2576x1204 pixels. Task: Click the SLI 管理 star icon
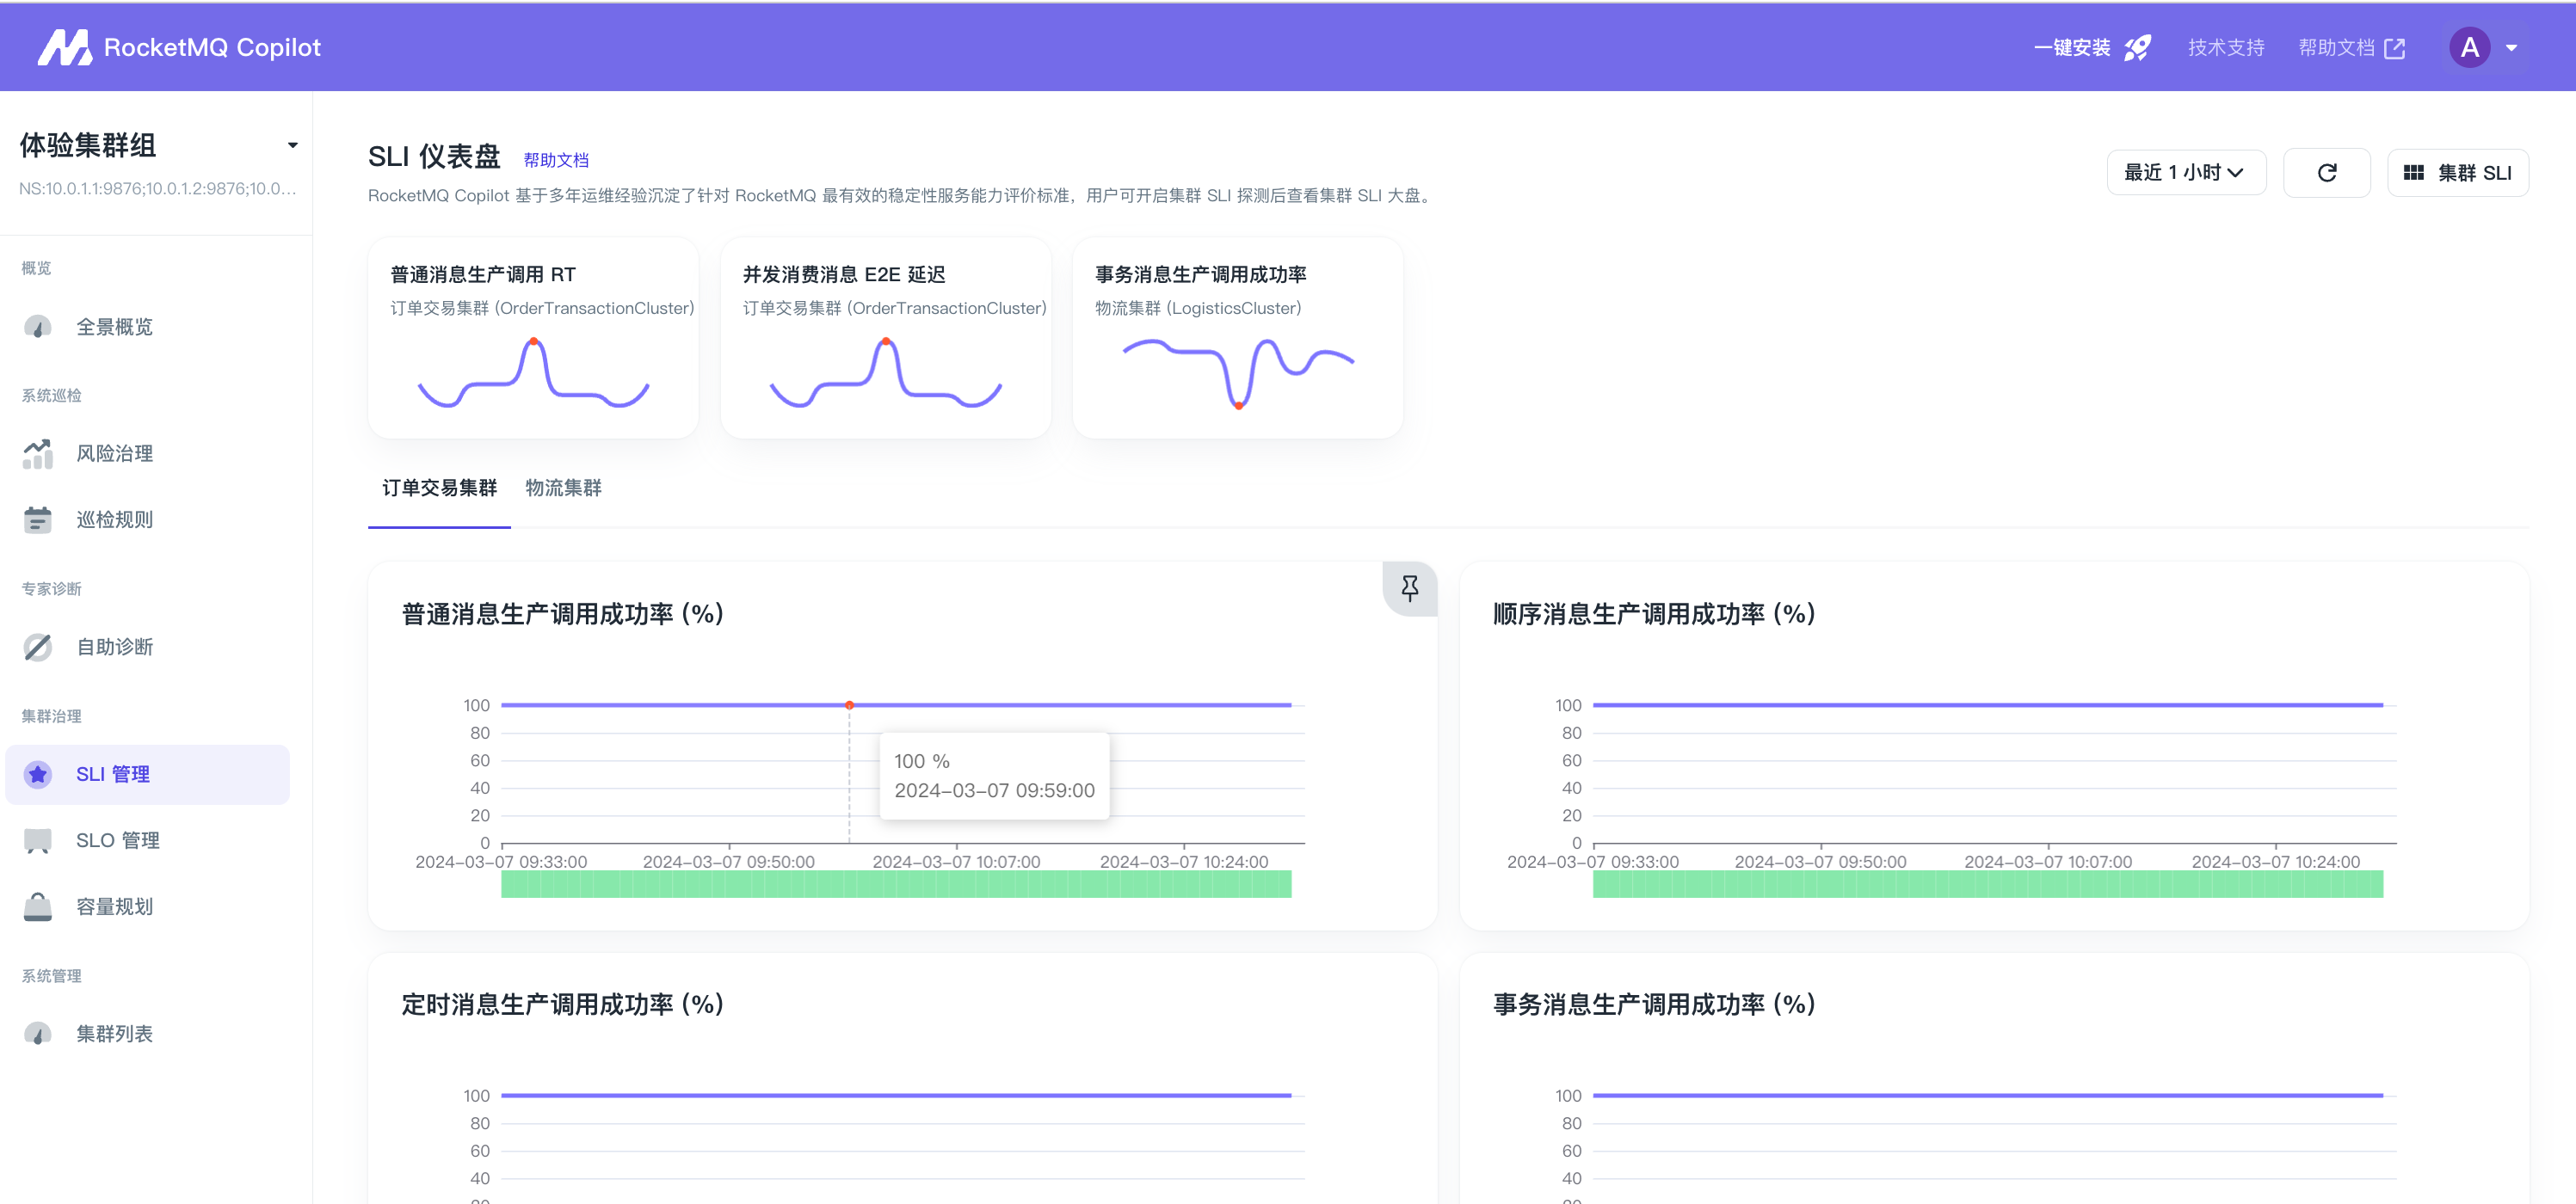coord(38,774)
